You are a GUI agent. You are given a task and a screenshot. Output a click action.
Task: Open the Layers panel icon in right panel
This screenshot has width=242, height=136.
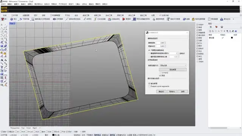coord(211,27)
